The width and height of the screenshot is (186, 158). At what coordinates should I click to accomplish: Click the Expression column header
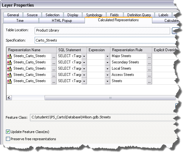[99, 50]
